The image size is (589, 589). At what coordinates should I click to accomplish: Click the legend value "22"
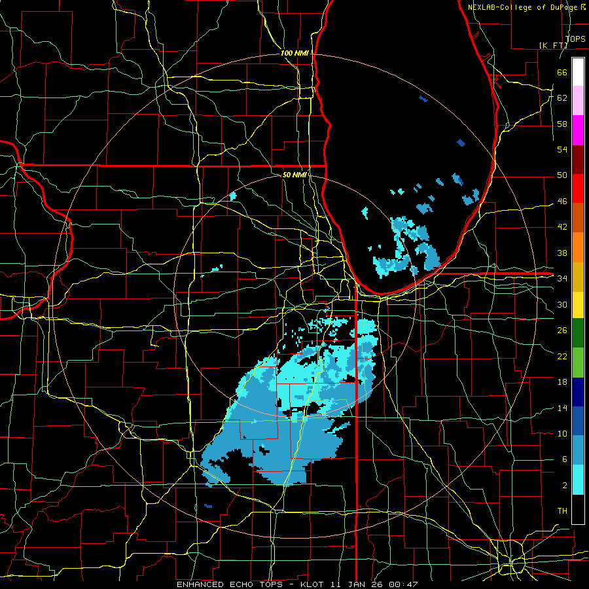562,356
